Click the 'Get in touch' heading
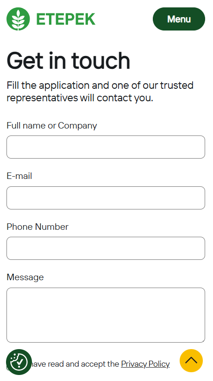The height and width of the screenshot is (381, 213). [x=69, y=61]
